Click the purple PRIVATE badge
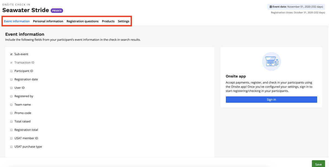The image size is (329, 167). 57,11
